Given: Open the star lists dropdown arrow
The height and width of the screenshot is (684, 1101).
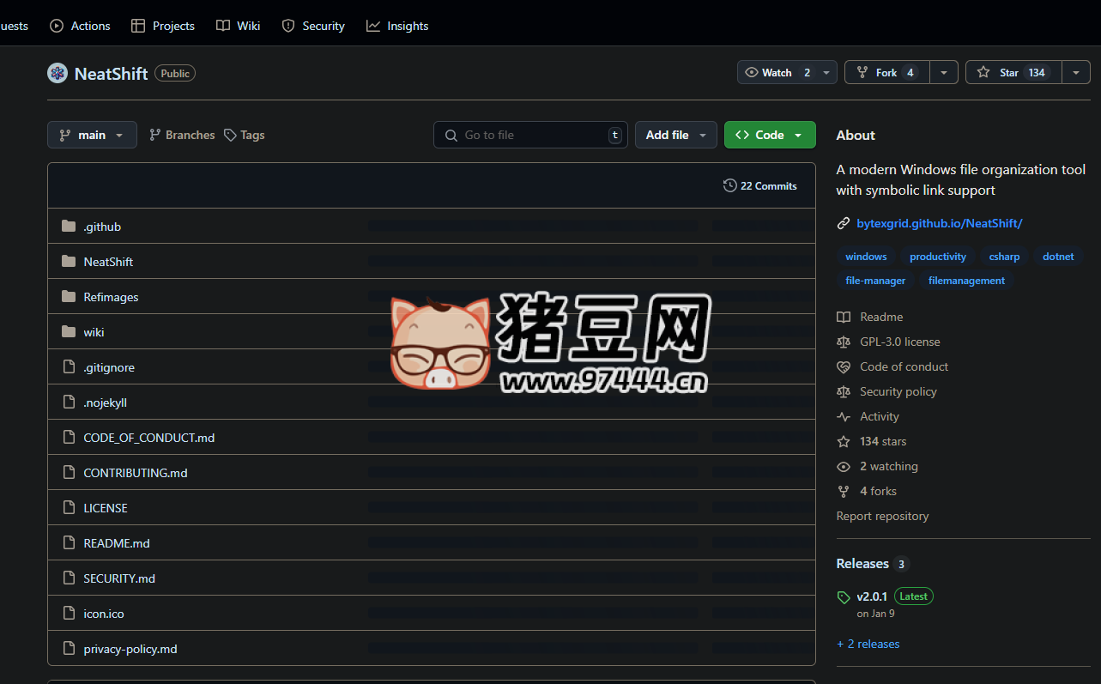Looking at the screenshot, I should coord(1076,72).
